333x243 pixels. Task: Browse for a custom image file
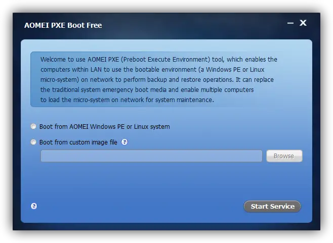pos(284,156)
